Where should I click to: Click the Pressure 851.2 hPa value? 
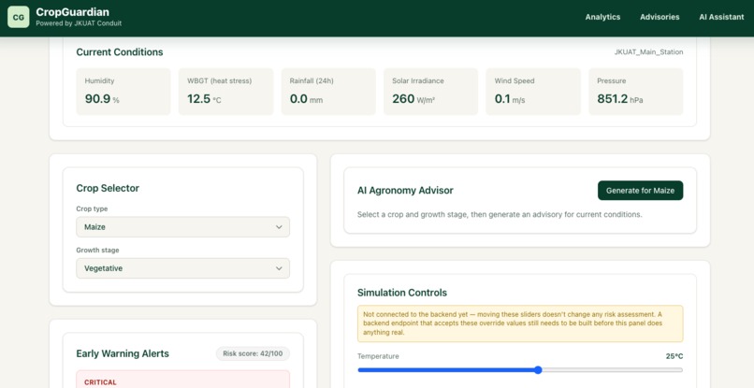[620, 99]
